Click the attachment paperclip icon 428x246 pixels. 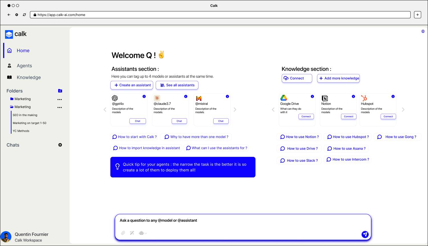click(123, 233)
